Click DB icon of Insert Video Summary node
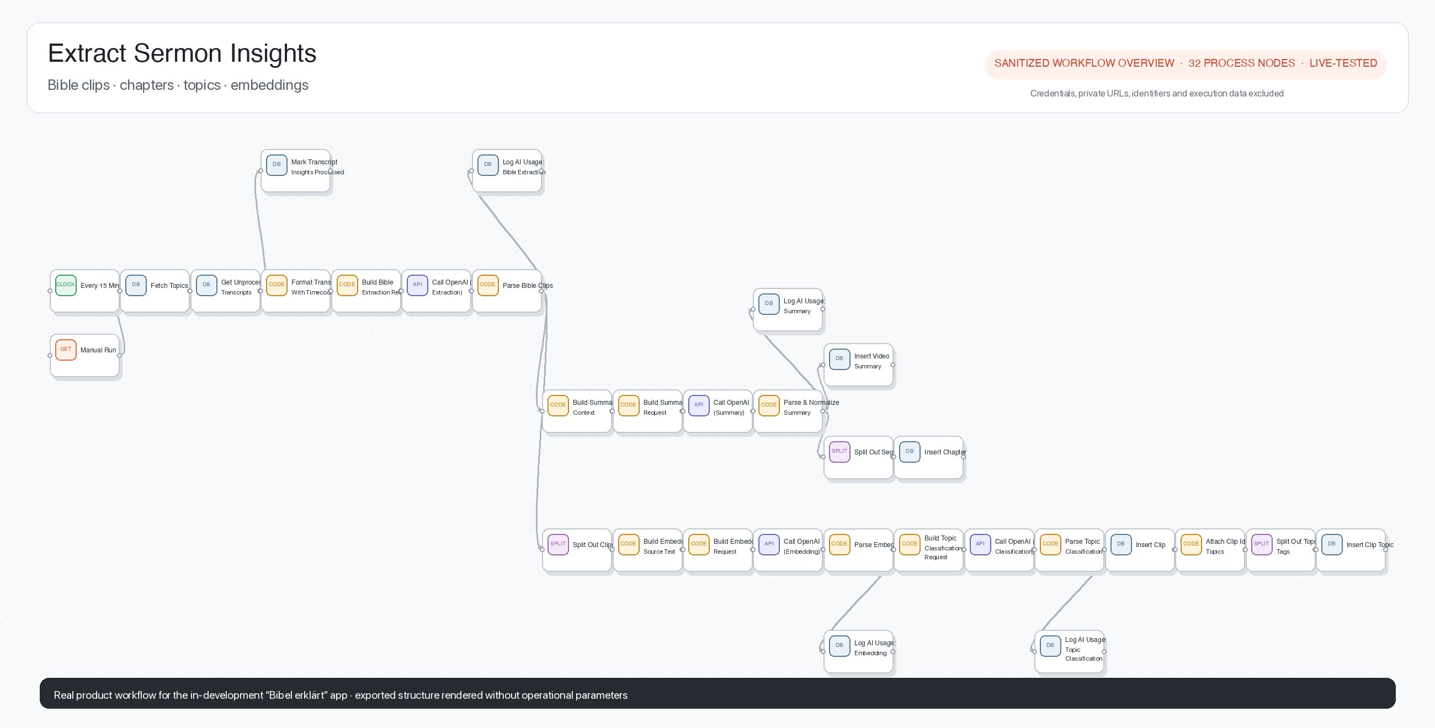 (x=839, y=359)
